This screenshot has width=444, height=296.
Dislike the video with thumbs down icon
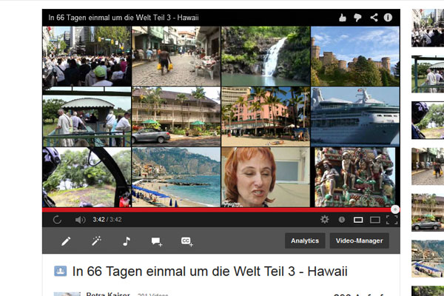pyautogui.click(x=358, y=18)
